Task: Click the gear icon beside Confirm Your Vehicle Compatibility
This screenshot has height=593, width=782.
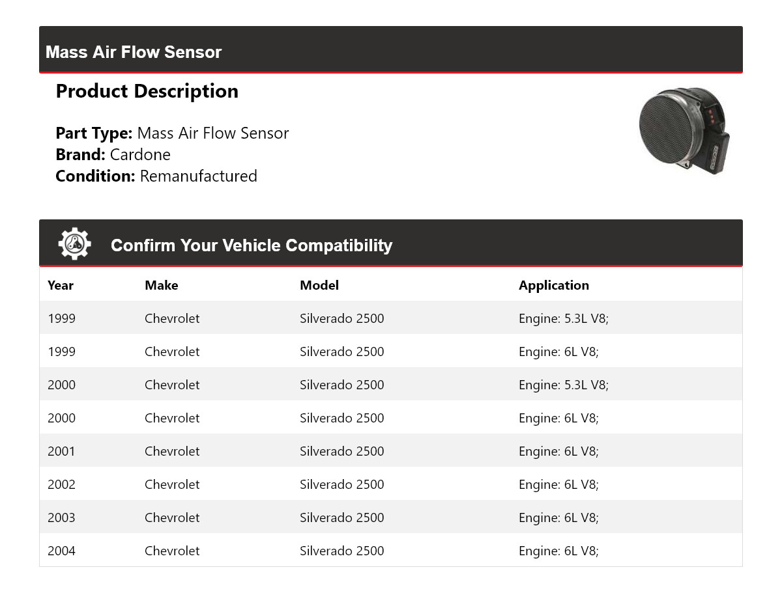Action: click(74, 244)
